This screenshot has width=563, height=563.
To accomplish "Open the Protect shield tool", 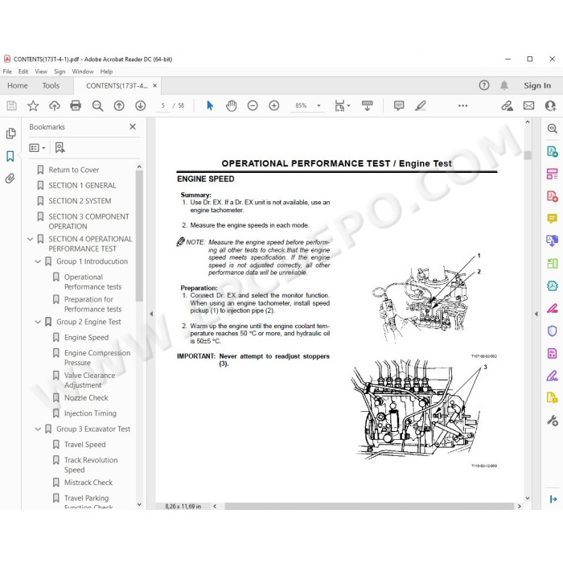I will tap(553, 331).
